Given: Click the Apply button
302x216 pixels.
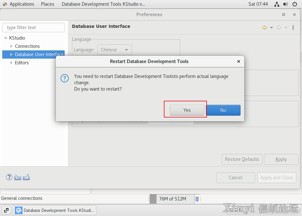Looking at the screenshot, I should (281, 159).
